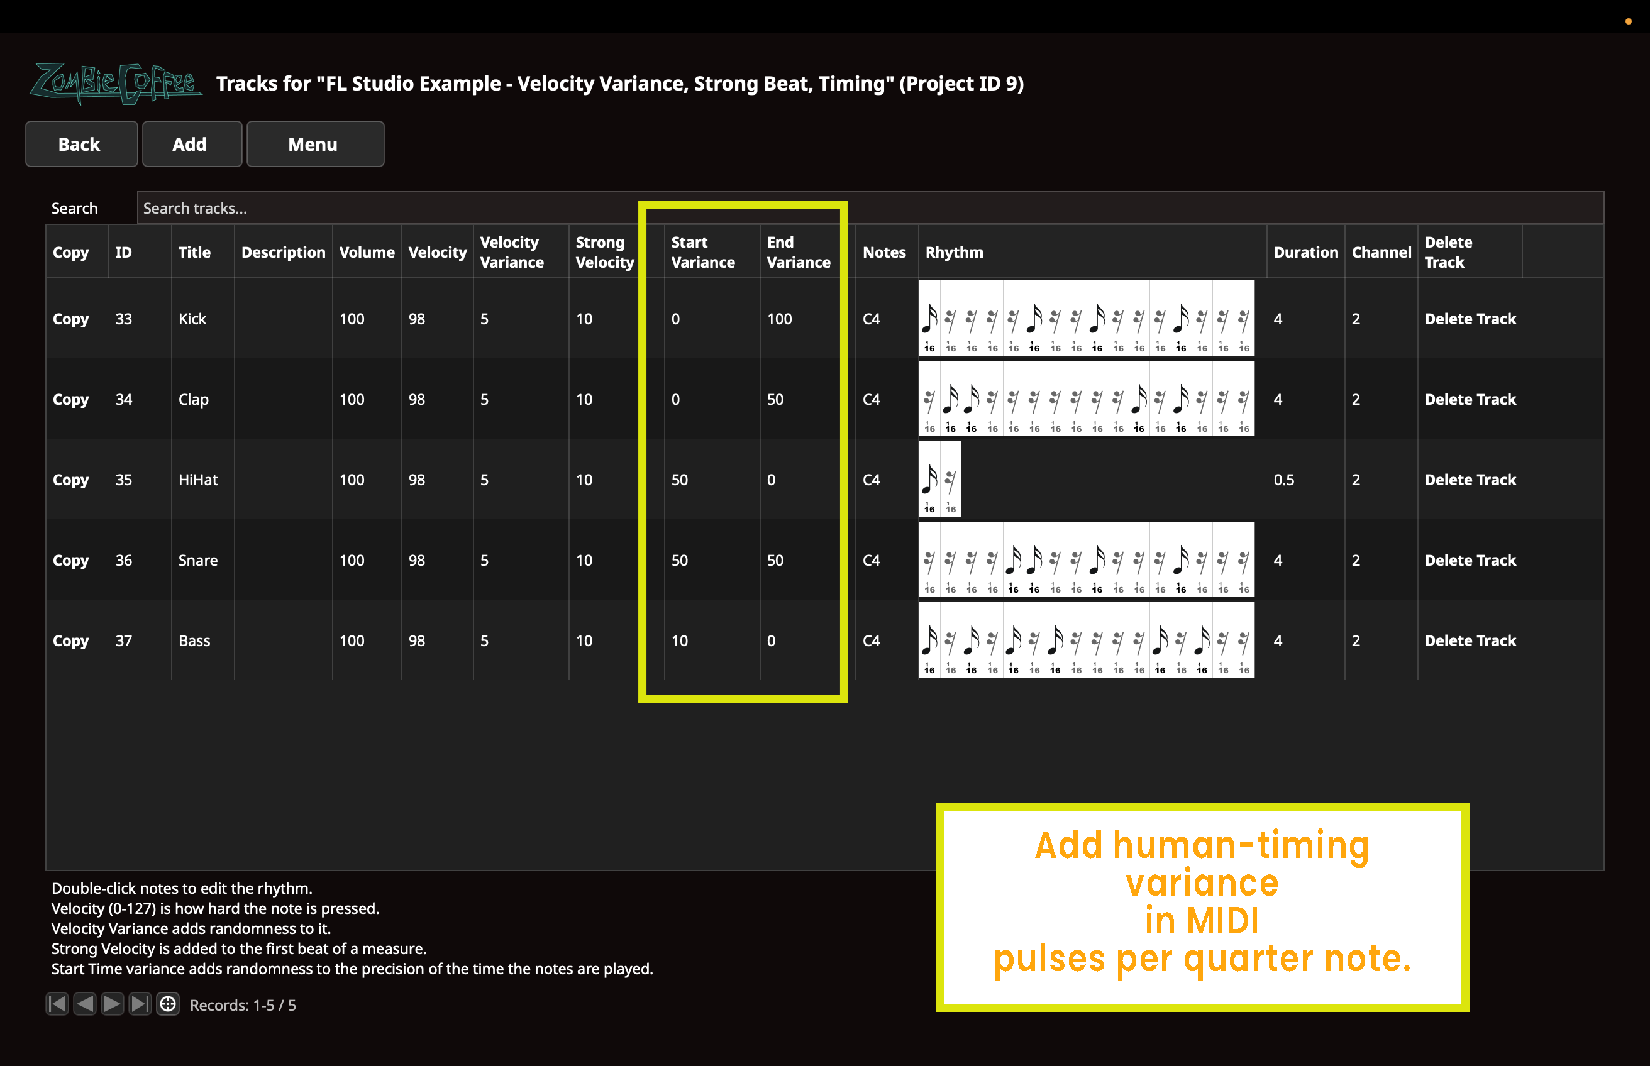This screenshot has height=1066, width=1650.
Task: Click first sixteenth rest in Clap rhythm
Action: [929, 398]
